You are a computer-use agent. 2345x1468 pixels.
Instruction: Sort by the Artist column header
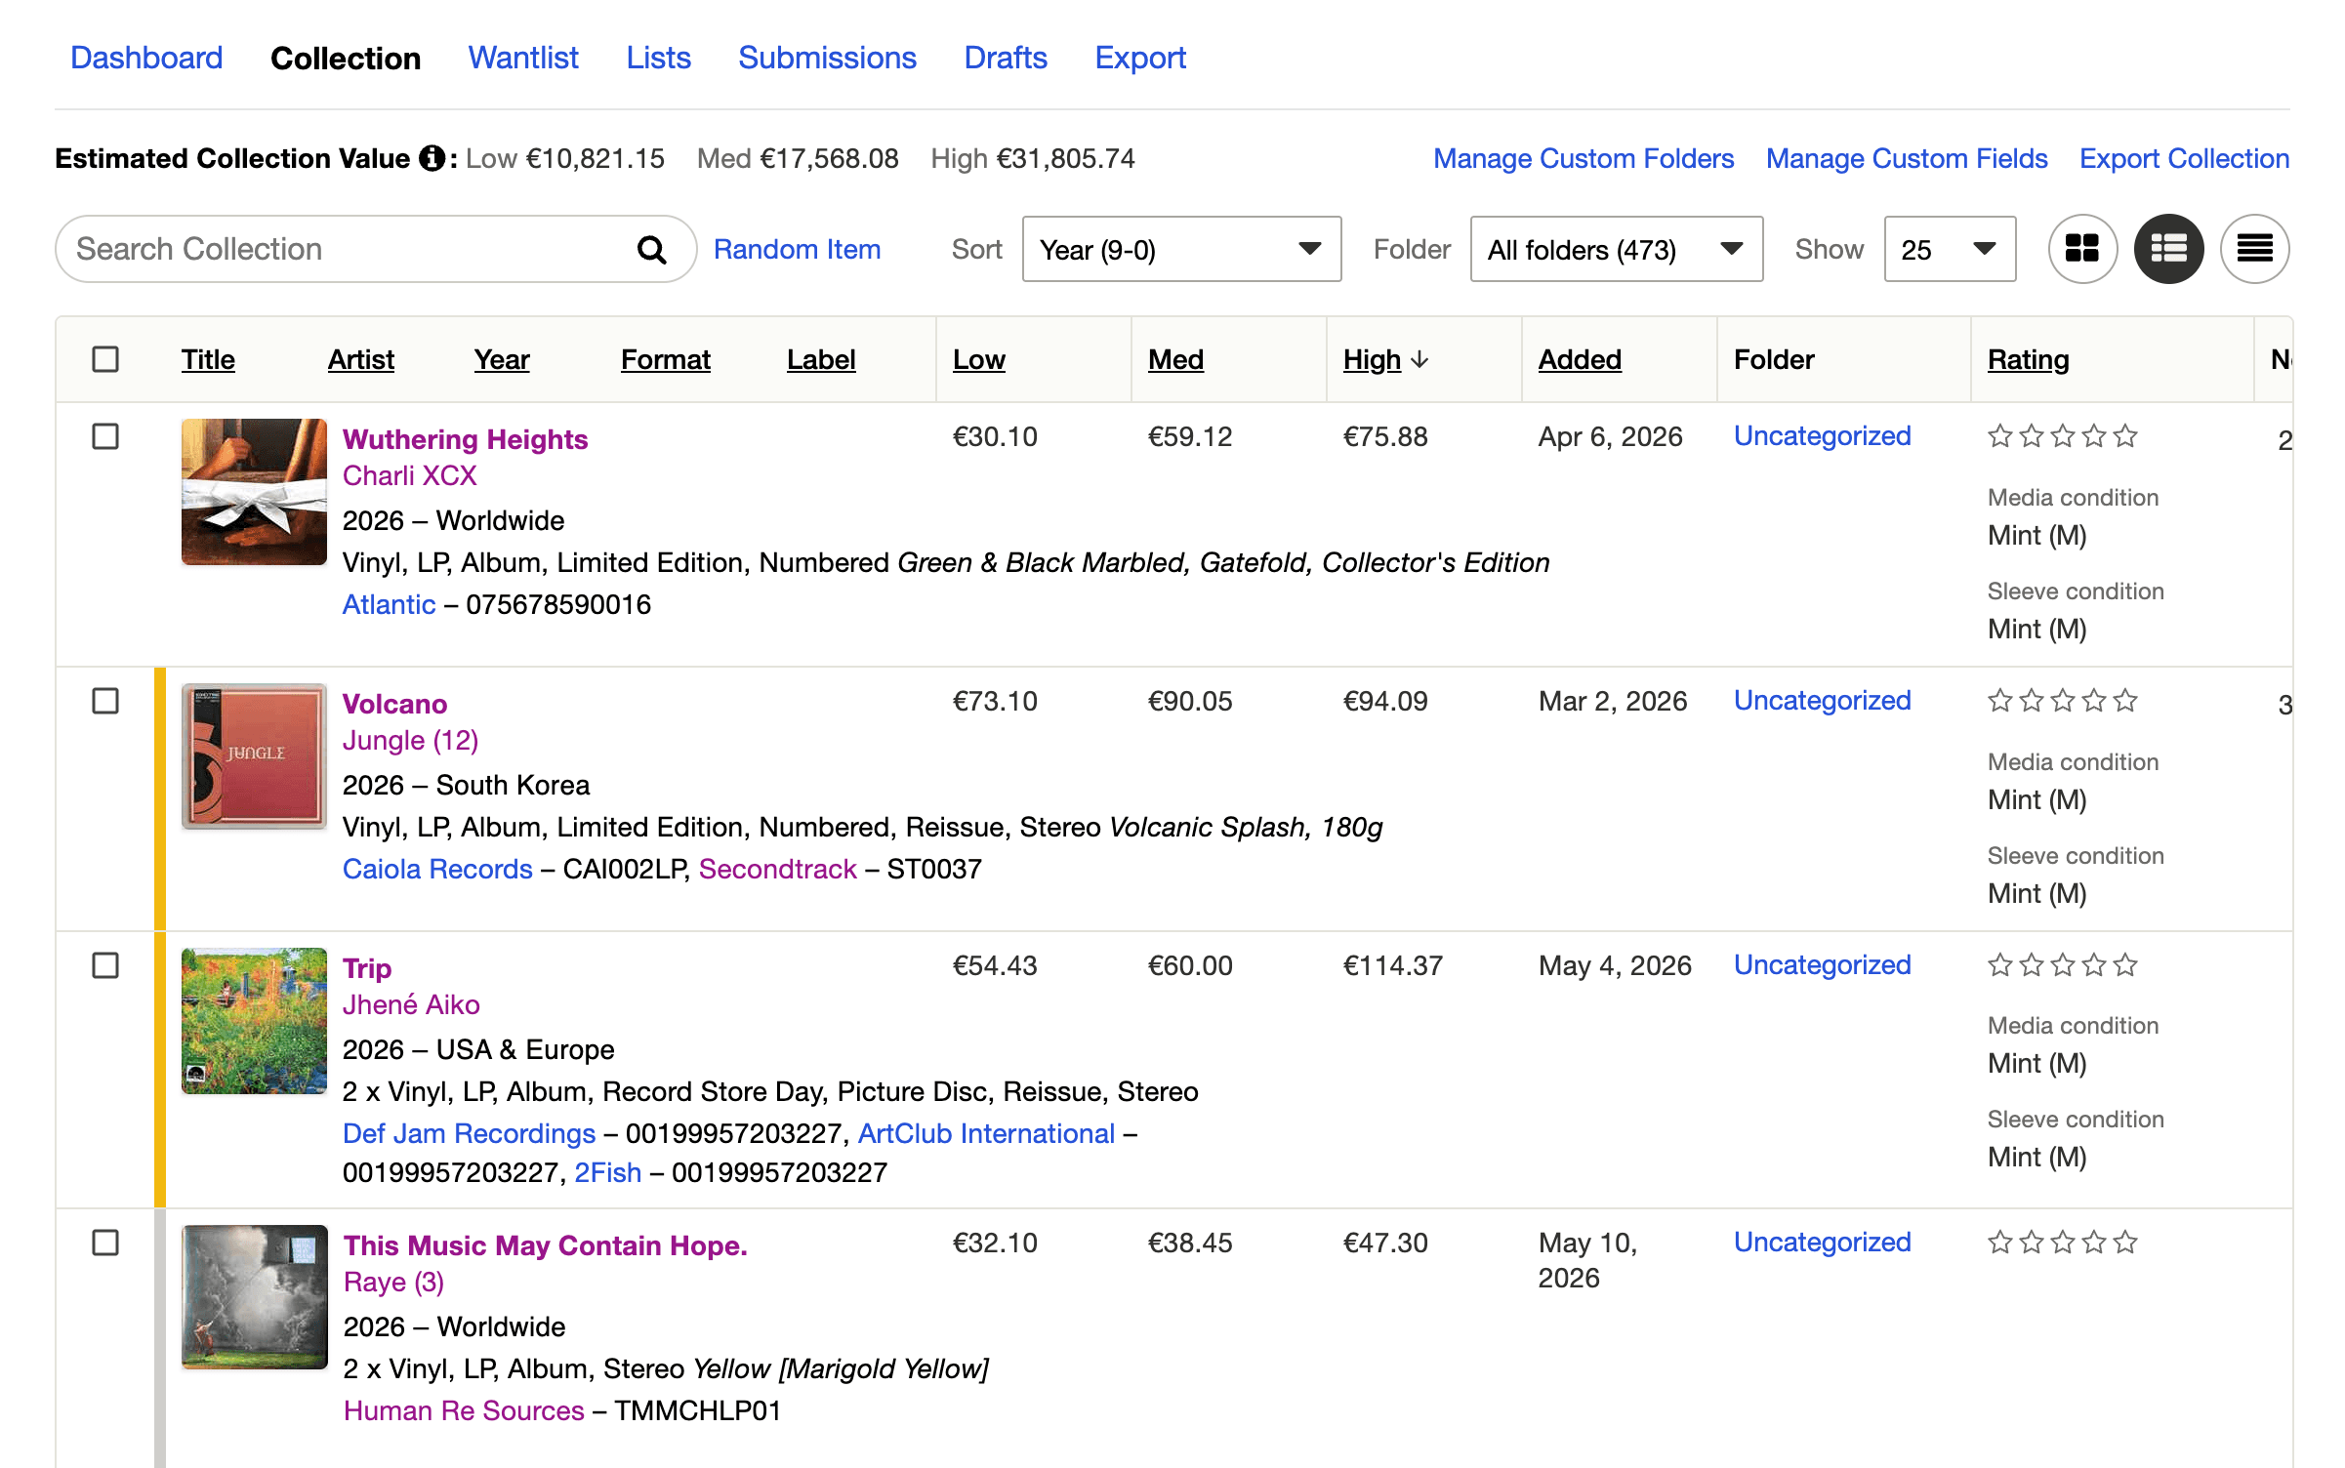(x=360, y=360)
